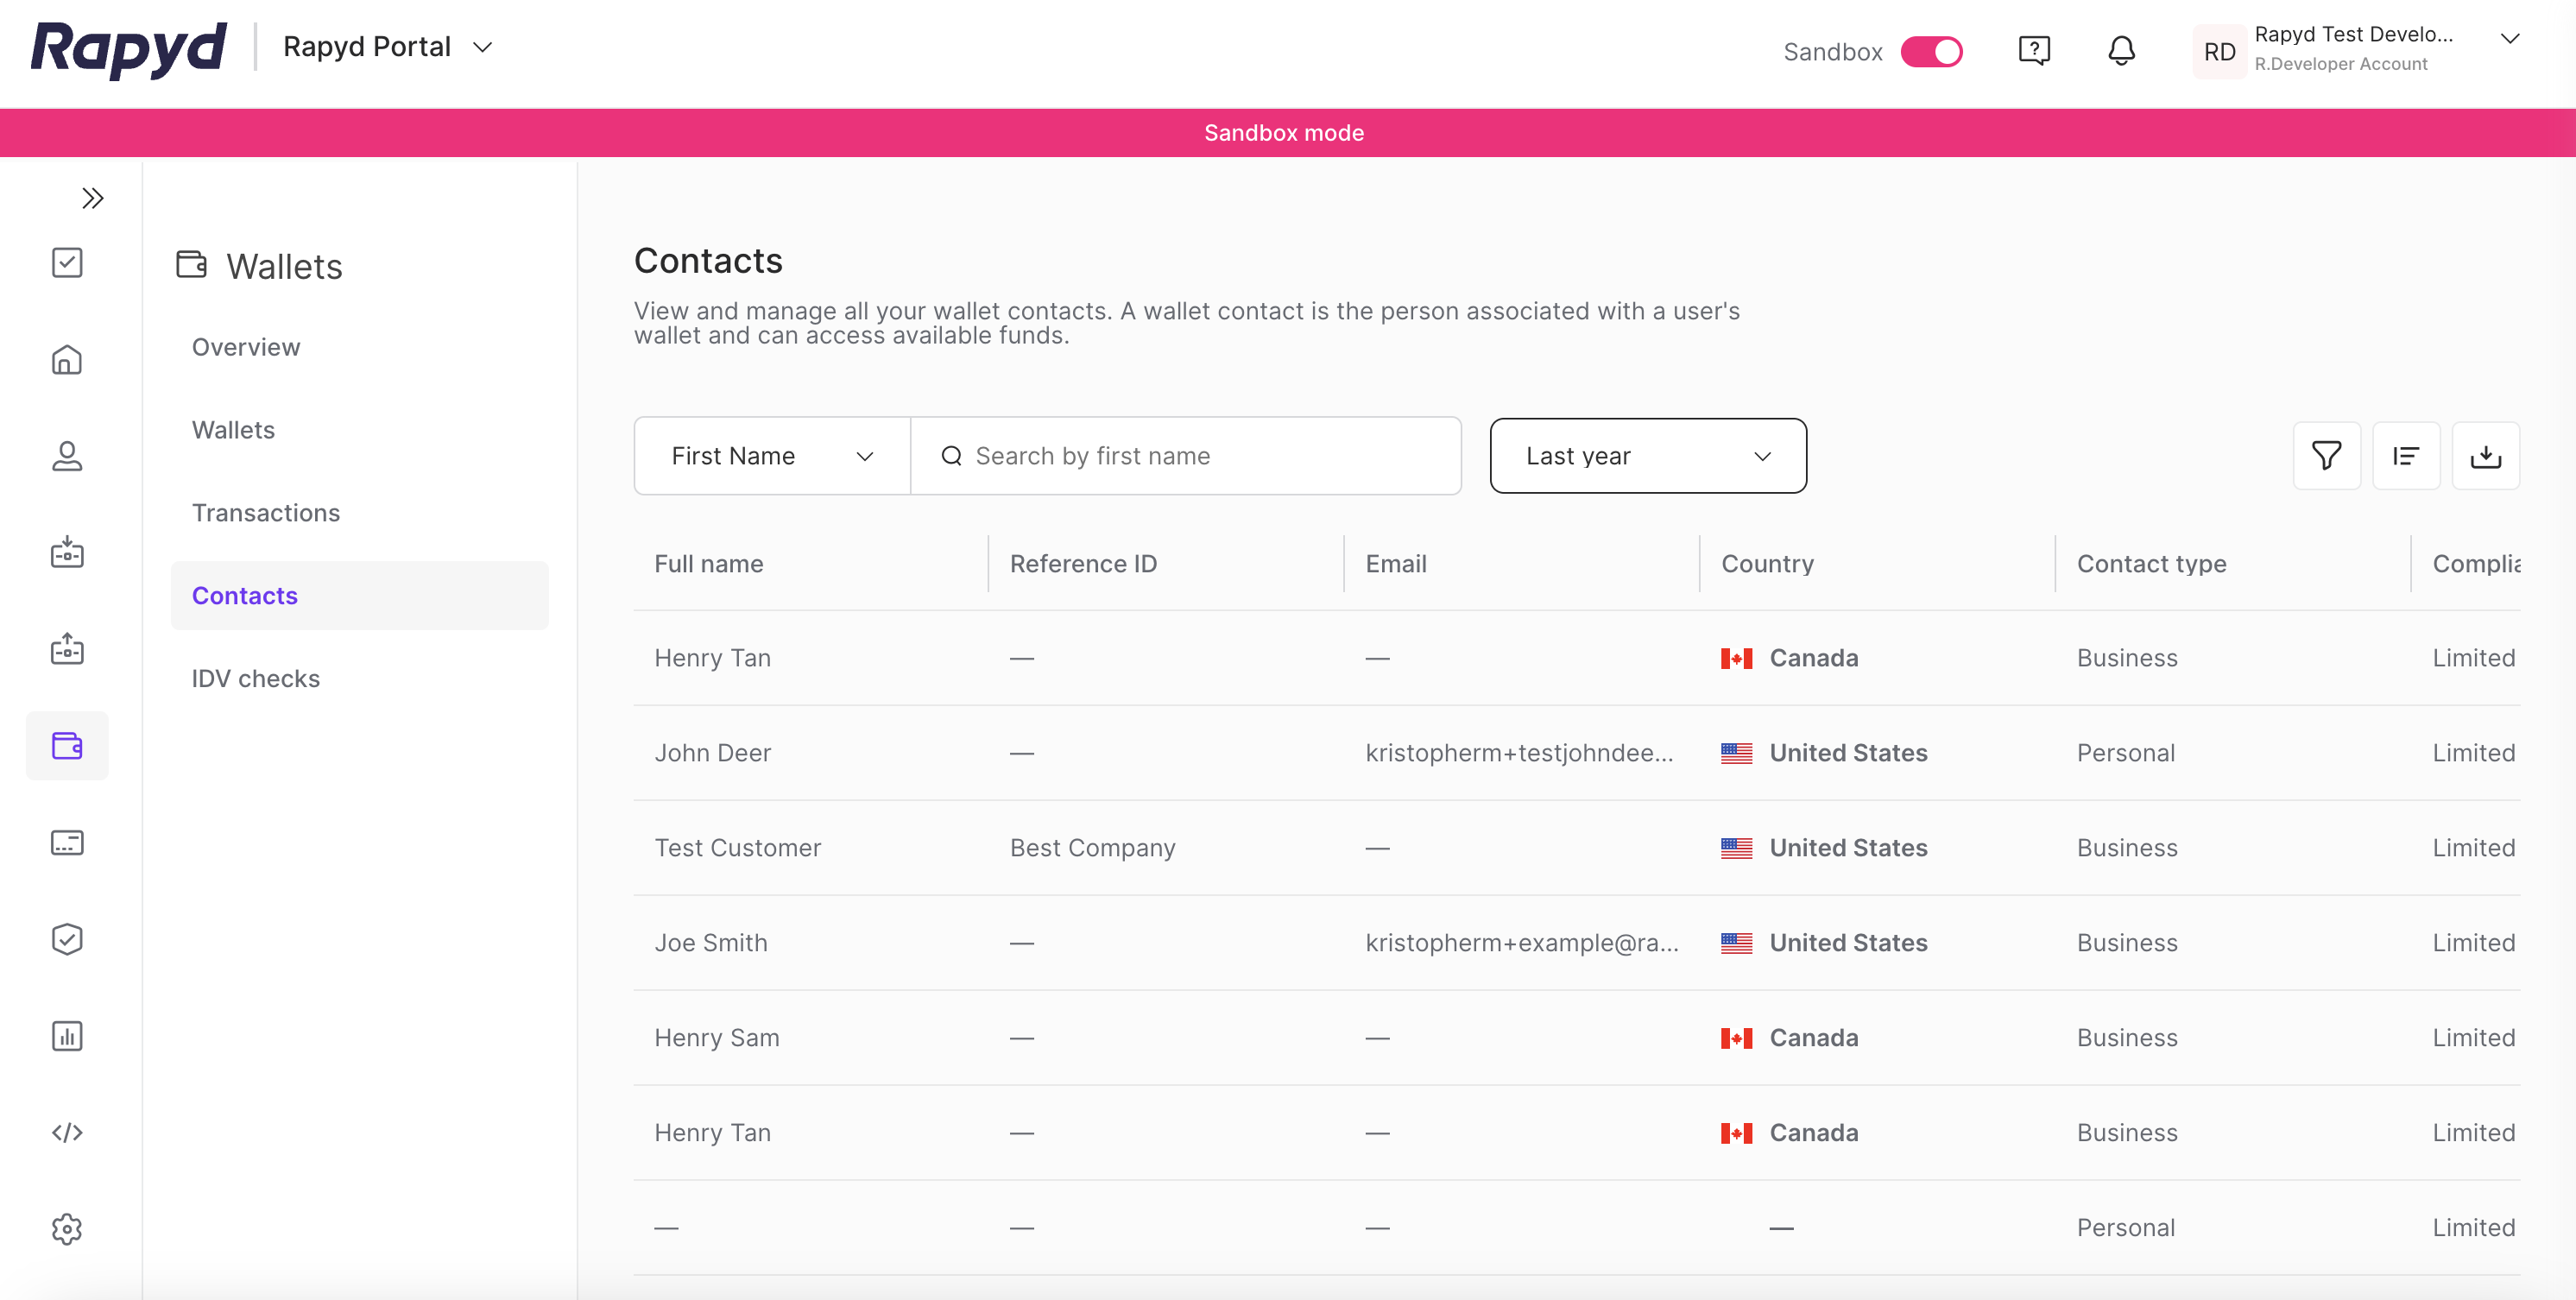Click the home icon in the sidebar

tap(67, 360)
